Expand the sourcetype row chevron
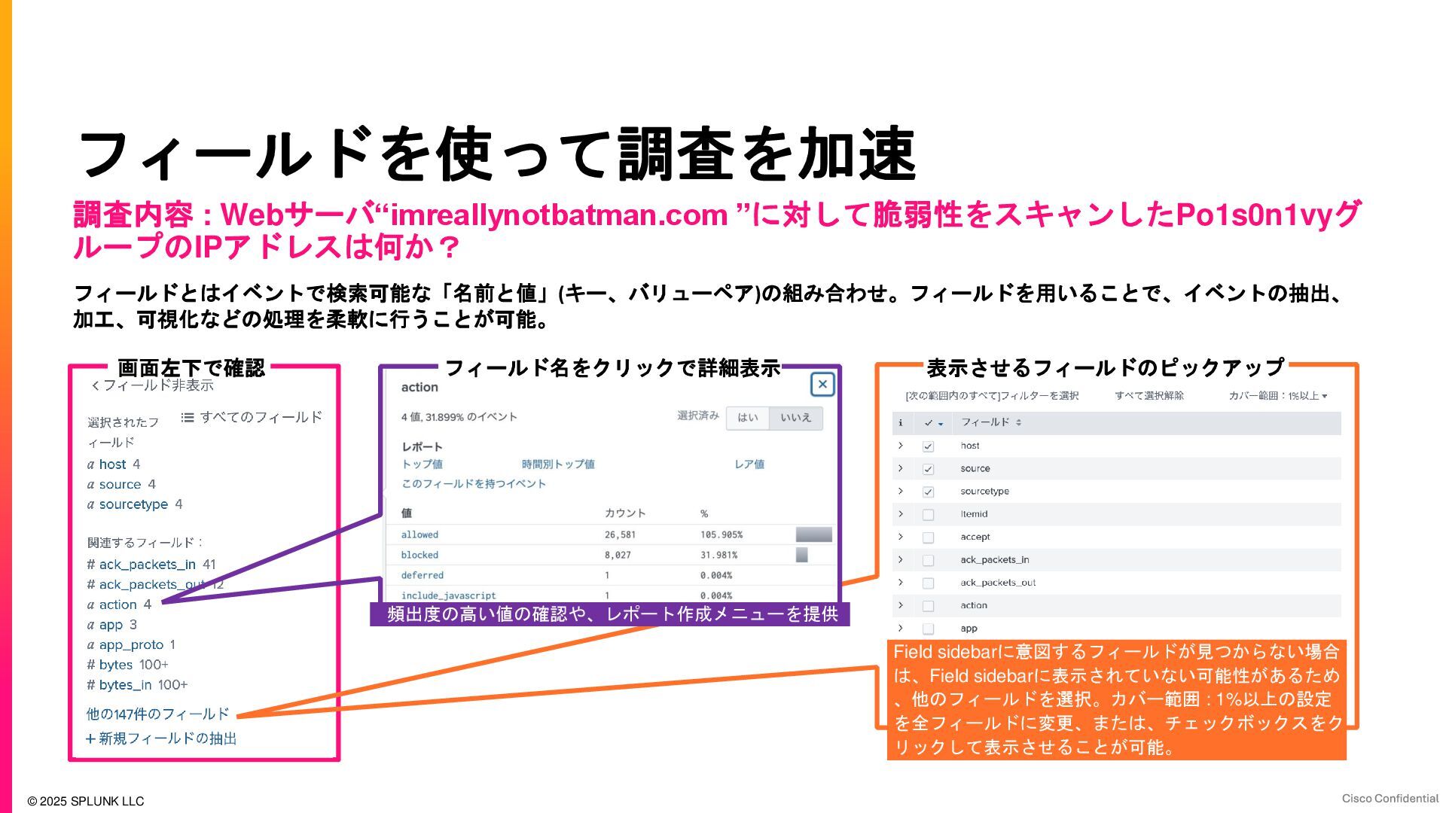 click(901, 491)
